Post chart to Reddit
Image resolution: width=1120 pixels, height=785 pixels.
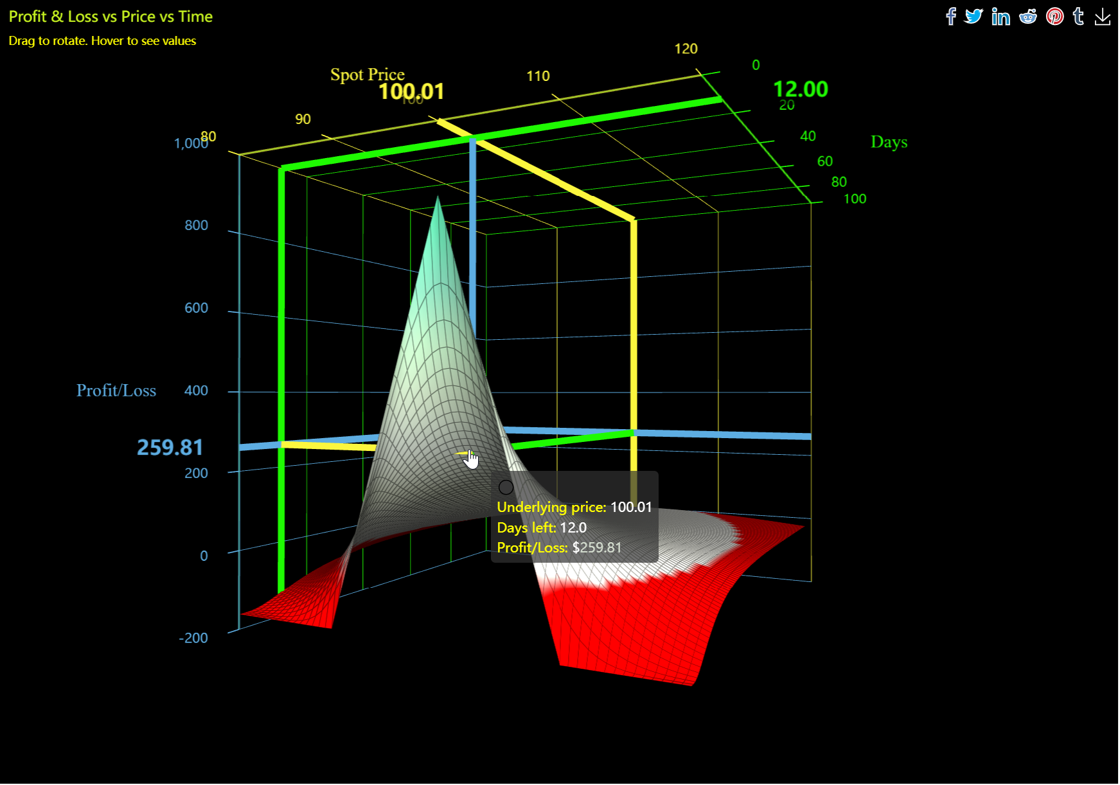click(1028, 16)
